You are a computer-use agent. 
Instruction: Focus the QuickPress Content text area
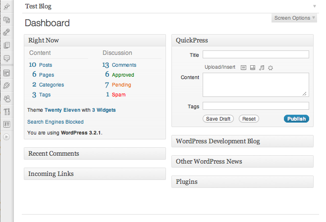tap(256, 85)
